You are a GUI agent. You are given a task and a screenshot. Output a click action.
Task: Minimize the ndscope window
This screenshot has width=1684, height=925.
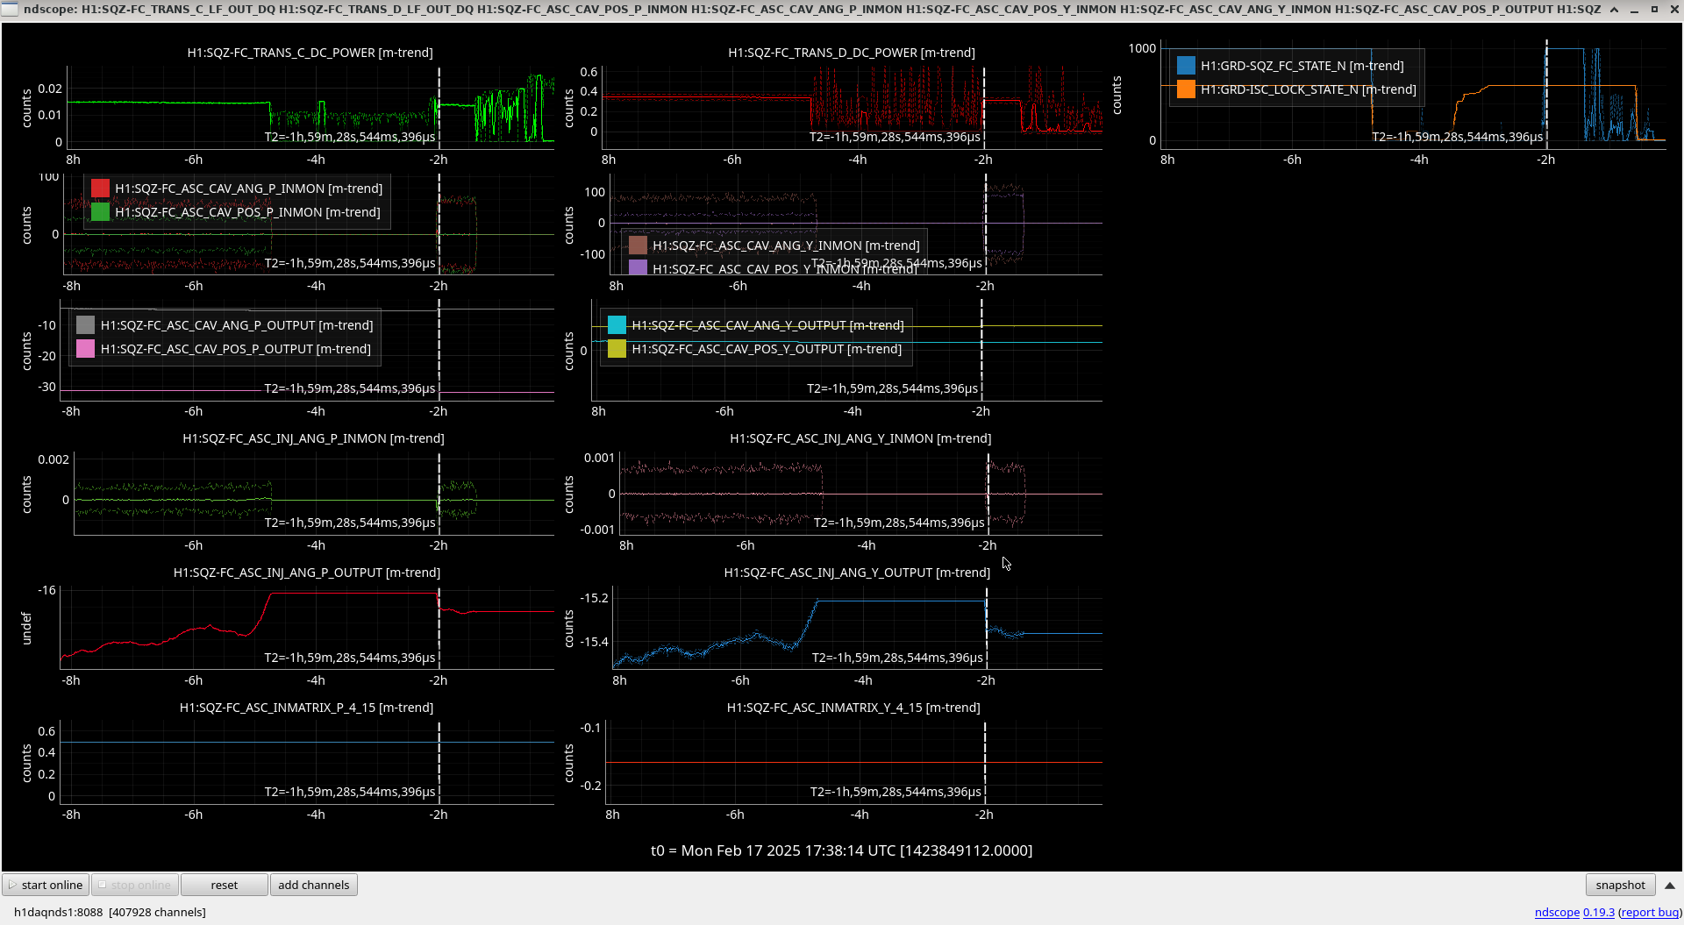(x=1634, y=9)
